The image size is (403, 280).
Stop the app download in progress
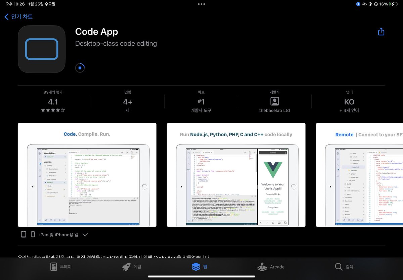point(80,68)
